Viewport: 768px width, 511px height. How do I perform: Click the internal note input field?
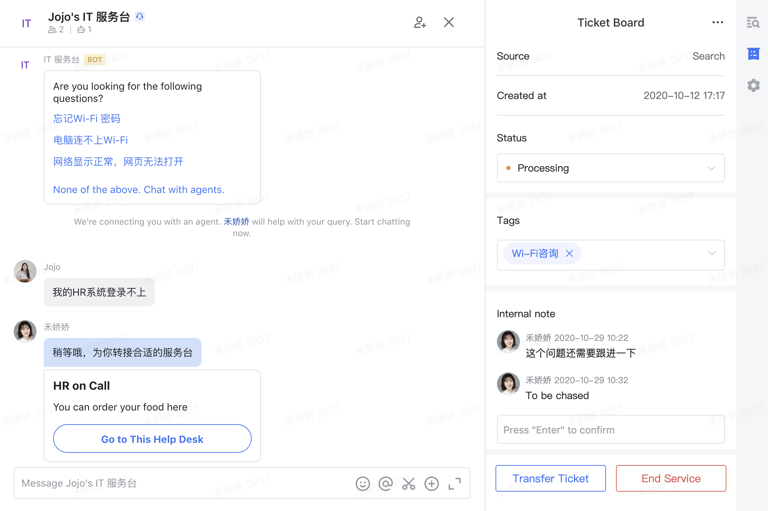coord(610,430)
